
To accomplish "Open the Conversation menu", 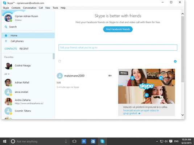I will [30, 8].
